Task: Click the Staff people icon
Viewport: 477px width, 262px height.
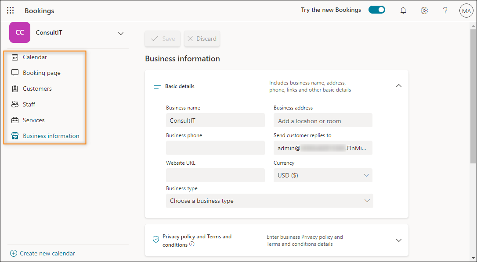Action: pyautogui.click(x=15, y=104)
